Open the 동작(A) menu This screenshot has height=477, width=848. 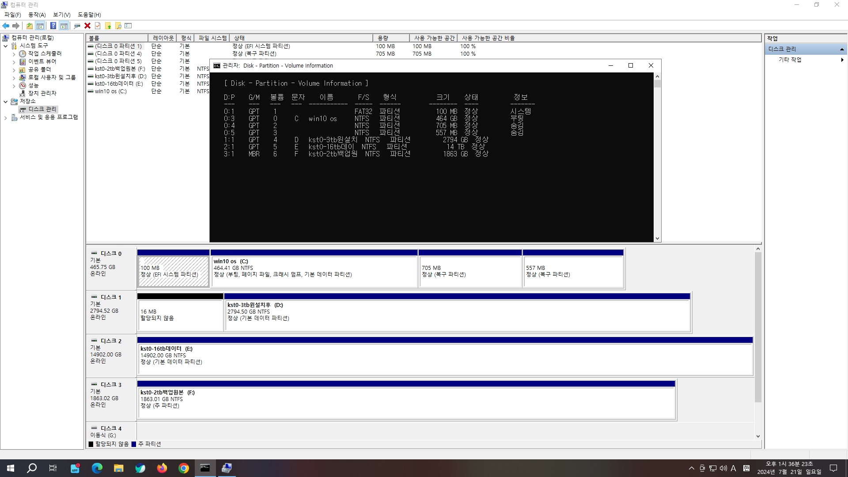pyautogui.click(x=37, y=15)
